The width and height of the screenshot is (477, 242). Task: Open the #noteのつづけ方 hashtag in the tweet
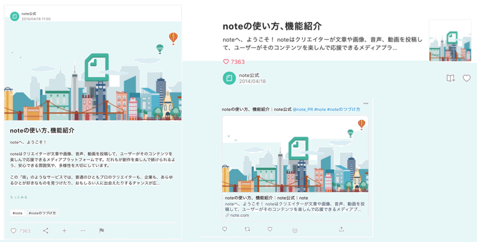344,109
